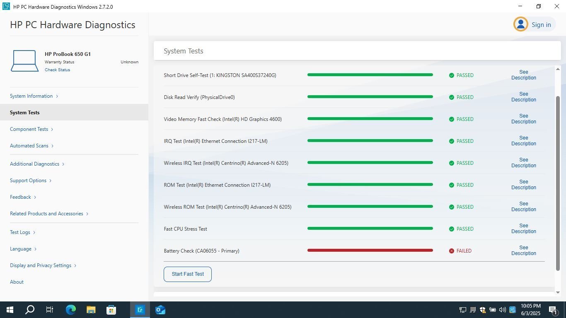Click the battery power tray icon
Image resolution: width=566 pixels, height=318 pixels.
[493, 310]
